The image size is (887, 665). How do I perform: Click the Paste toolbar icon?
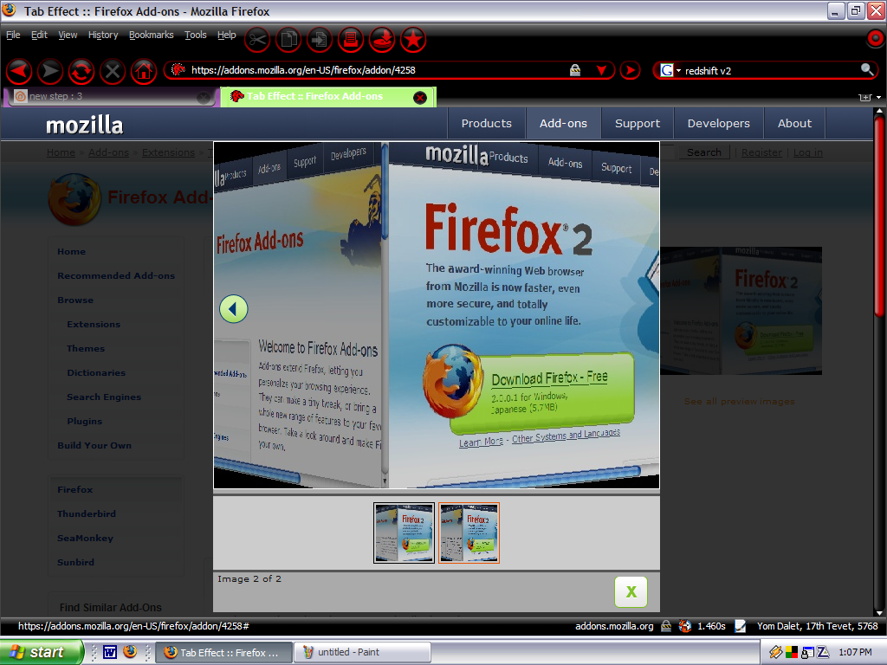point(320,39)
